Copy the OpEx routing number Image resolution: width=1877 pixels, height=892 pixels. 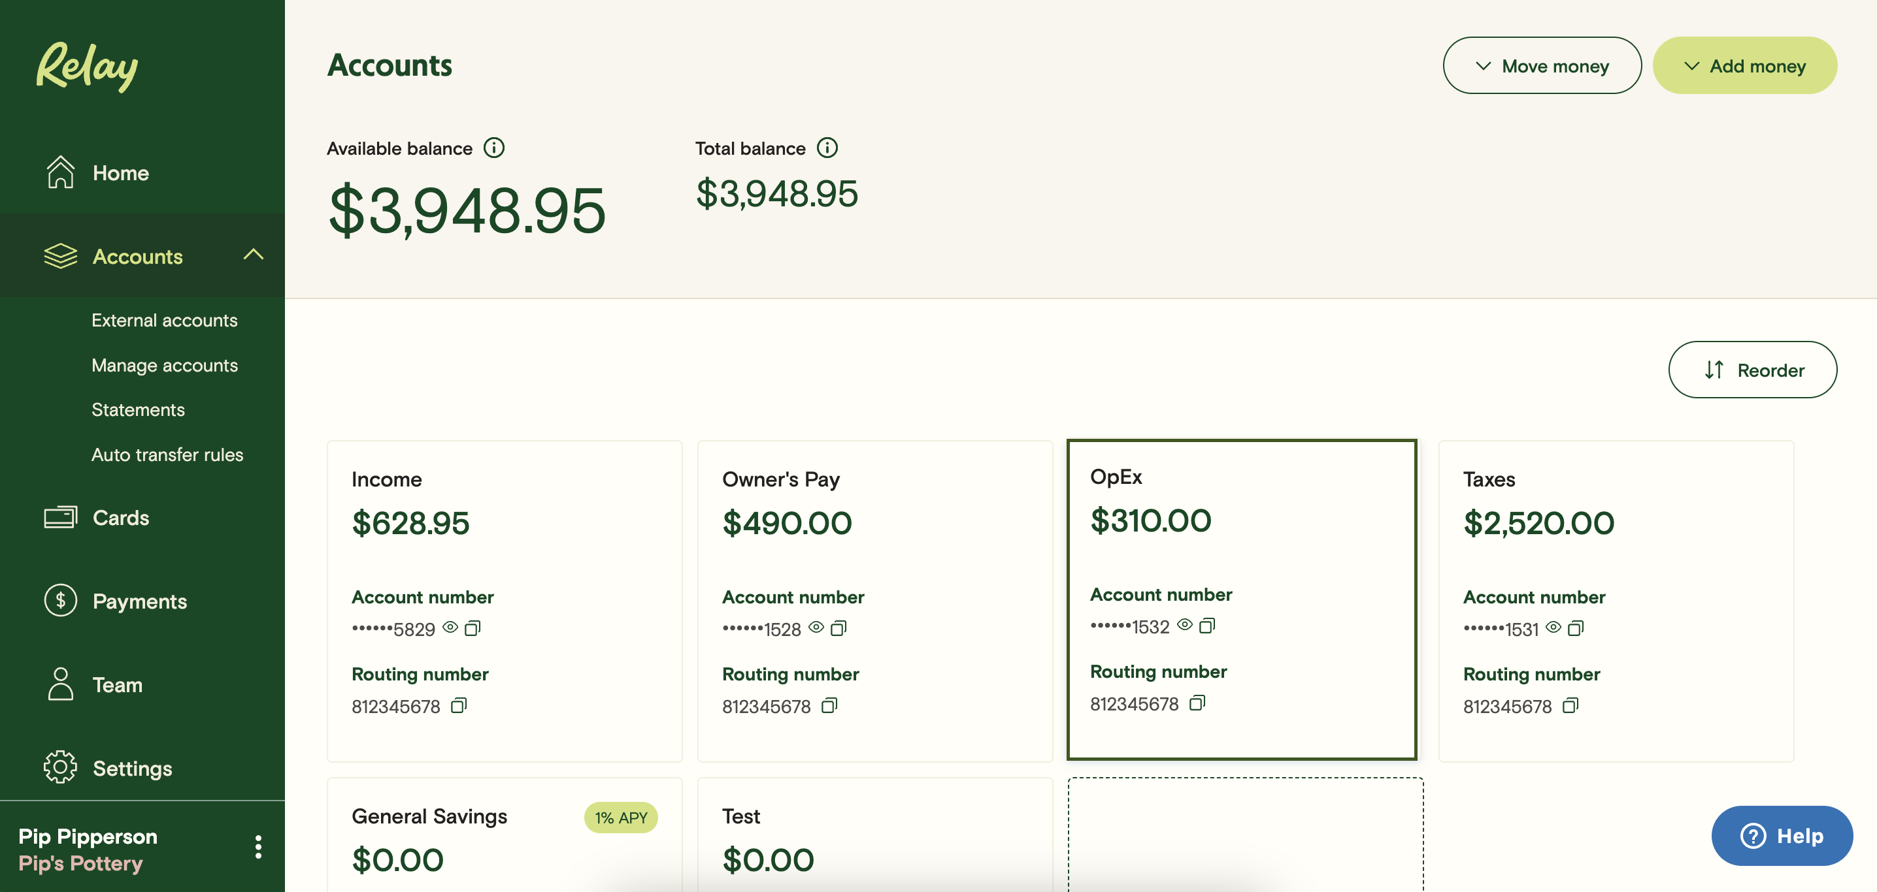click(1197, 703)
